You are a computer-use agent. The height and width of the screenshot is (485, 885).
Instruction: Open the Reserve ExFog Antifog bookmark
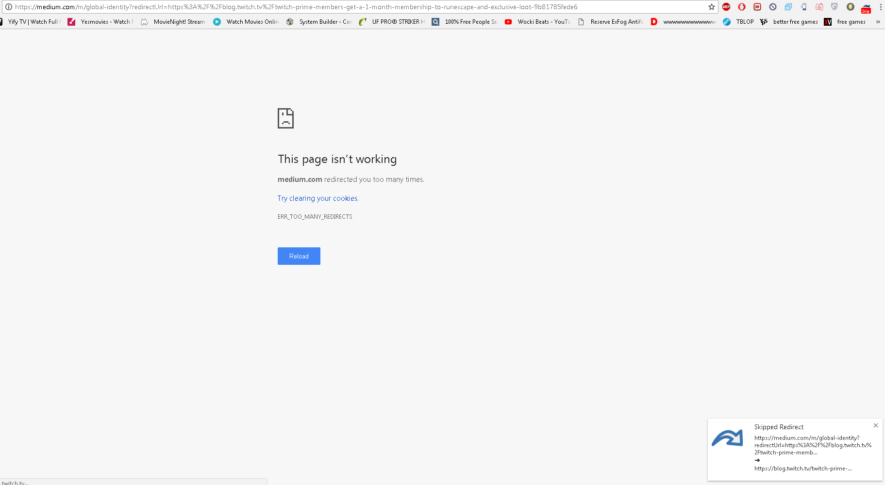610,22
